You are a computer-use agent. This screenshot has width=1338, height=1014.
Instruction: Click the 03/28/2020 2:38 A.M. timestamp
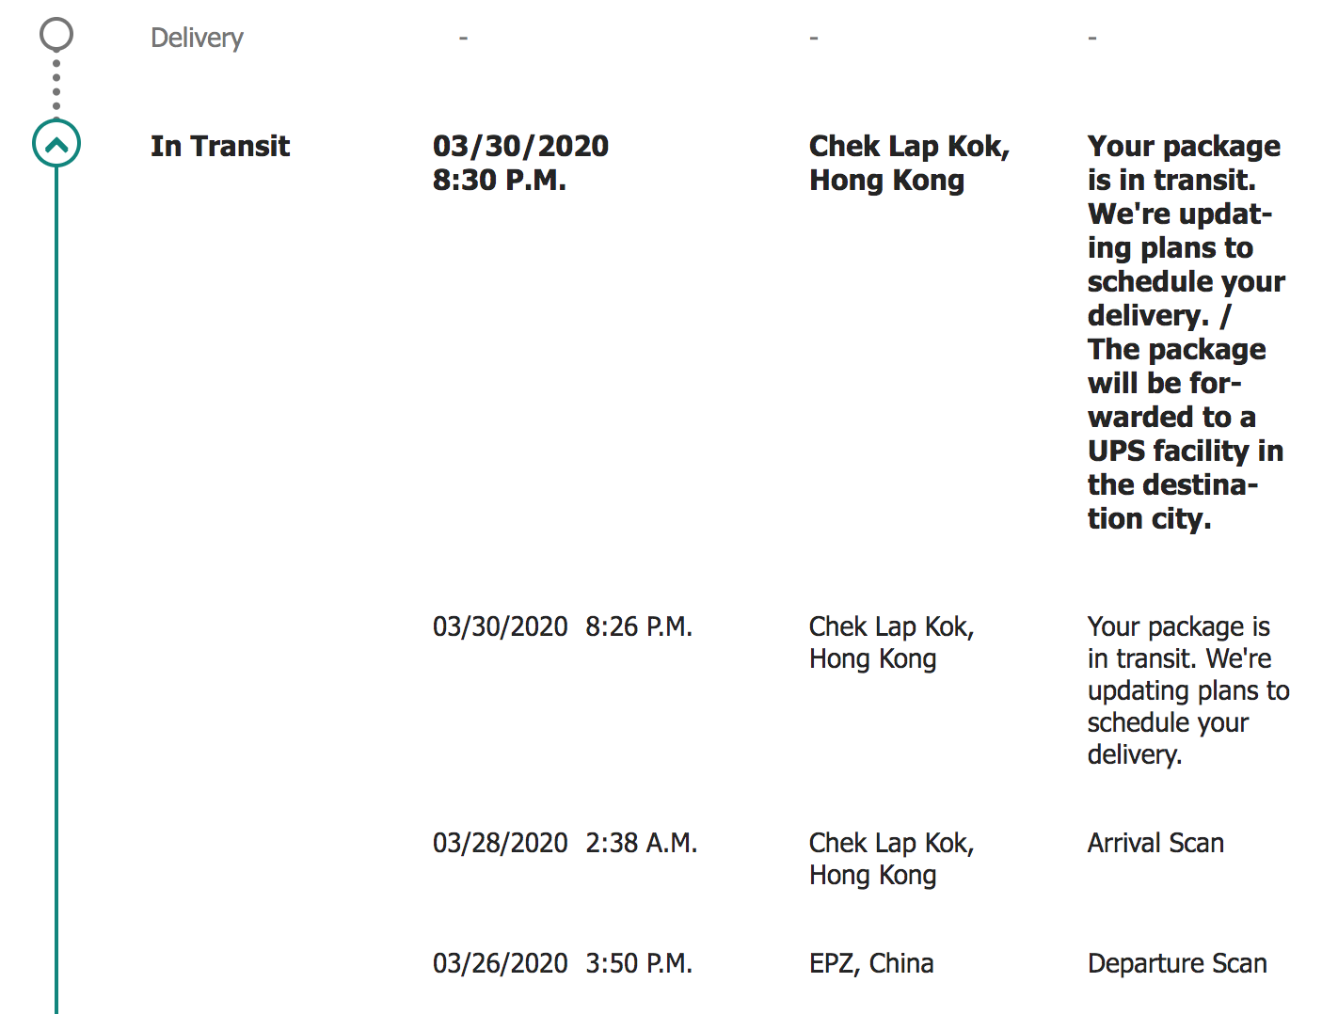[565, 843]
